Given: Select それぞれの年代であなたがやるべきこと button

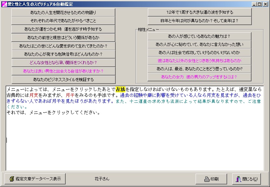Looking at the screenshot, I should [x=63, y=21].
